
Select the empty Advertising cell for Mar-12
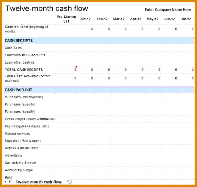click(x=119, y=156)
